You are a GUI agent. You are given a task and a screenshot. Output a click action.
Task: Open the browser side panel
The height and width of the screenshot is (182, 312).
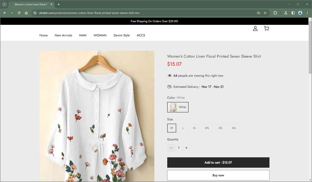point(293,13)
